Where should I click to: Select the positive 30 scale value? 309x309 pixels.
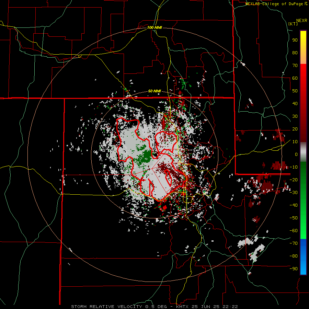295,116
